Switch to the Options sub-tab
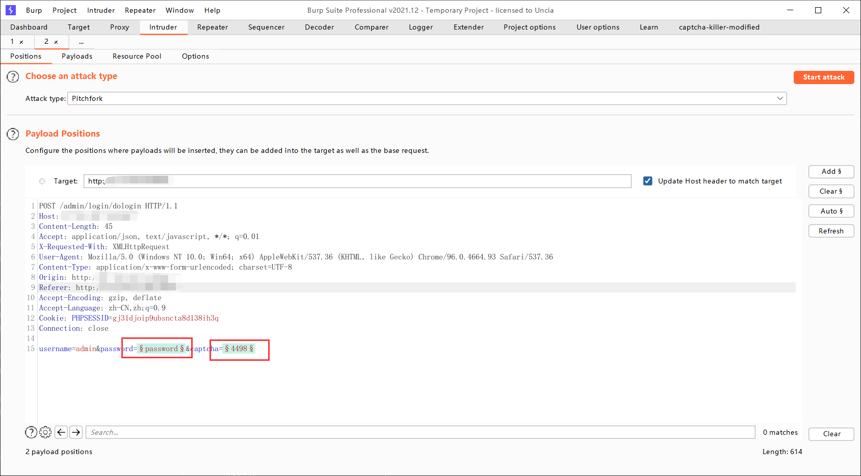 pos(196,56)
